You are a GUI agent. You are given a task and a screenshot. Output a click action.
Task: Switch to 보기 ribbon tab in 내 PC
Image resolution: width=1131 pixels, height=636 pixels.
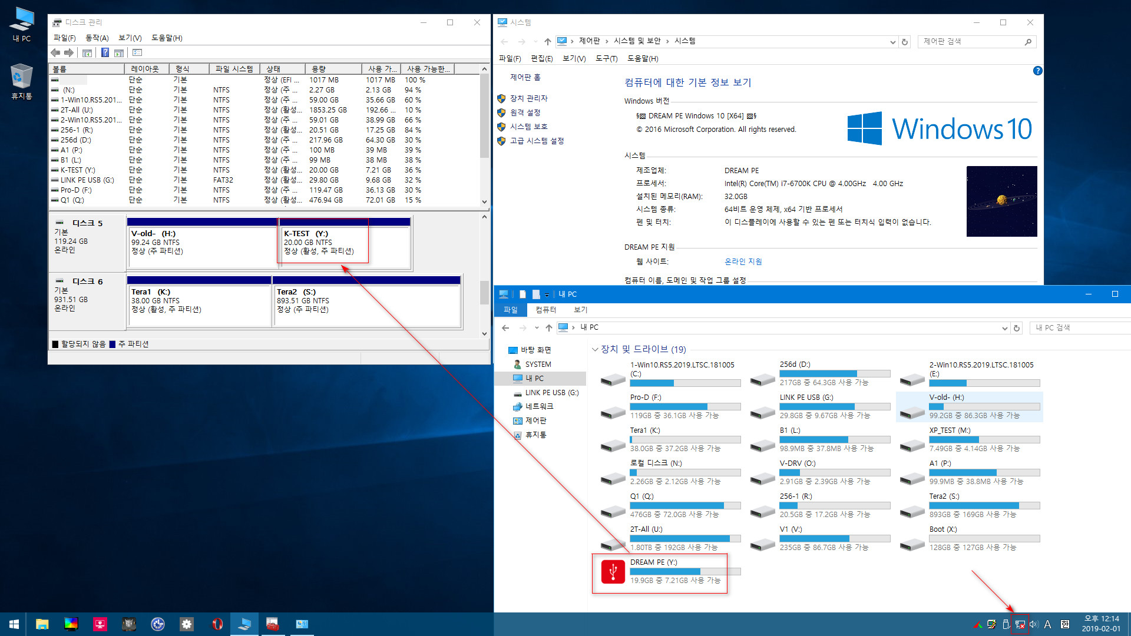581,310
